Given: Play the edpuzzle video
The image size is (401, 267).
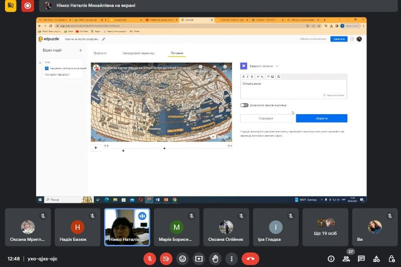Looking at the screenshot, I should 96,148.
